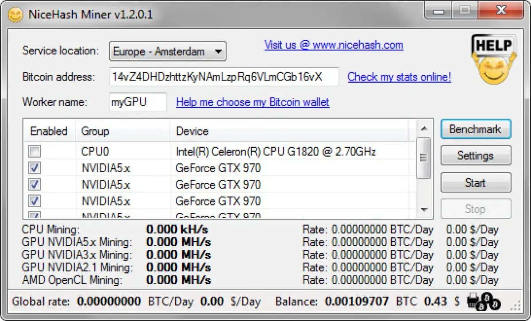Open Check my stats online link

tap(399, 77)
